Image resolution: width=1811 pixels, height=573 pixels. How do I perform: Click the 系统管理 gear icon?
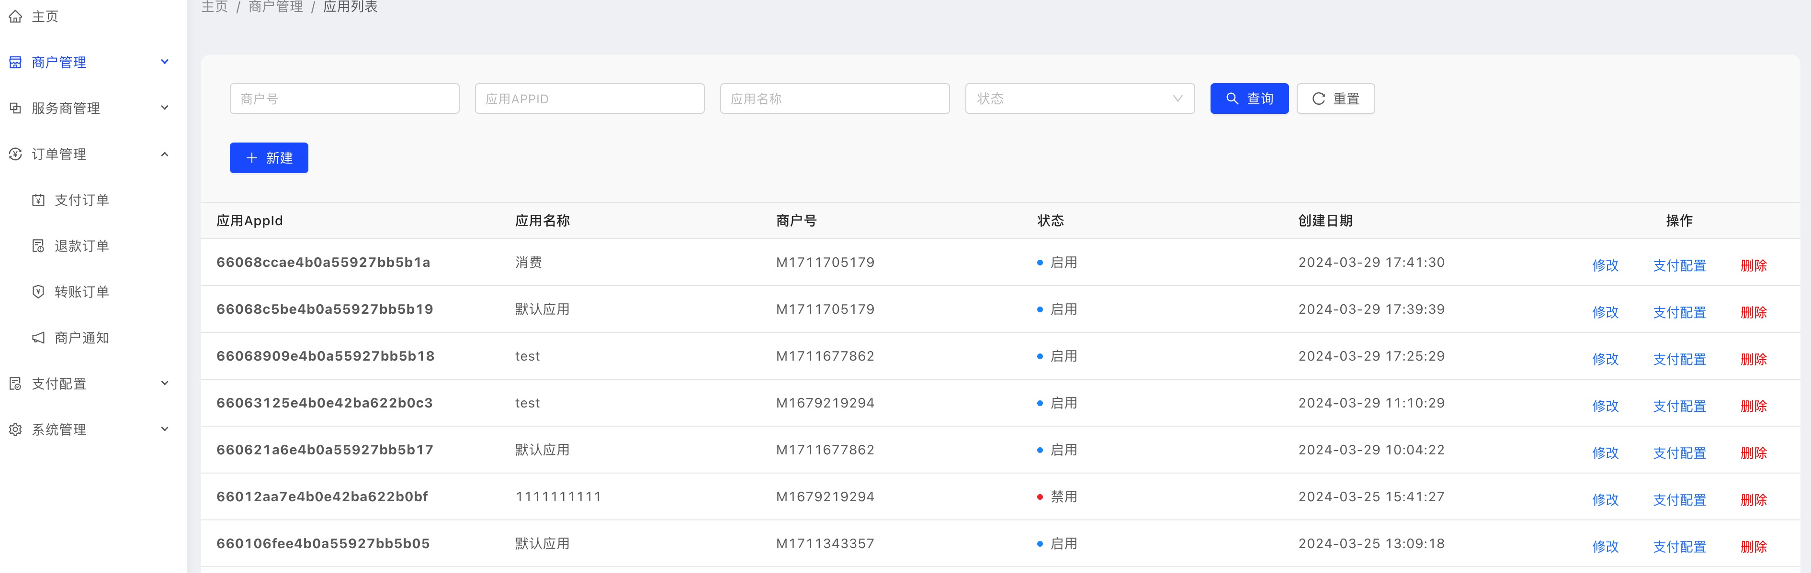(x=15, y=429)
